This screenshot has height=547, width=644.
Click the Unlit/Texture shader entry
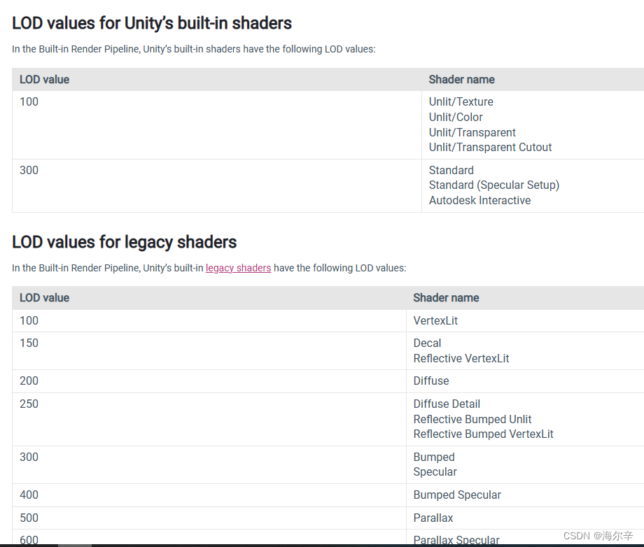[461, 102]
